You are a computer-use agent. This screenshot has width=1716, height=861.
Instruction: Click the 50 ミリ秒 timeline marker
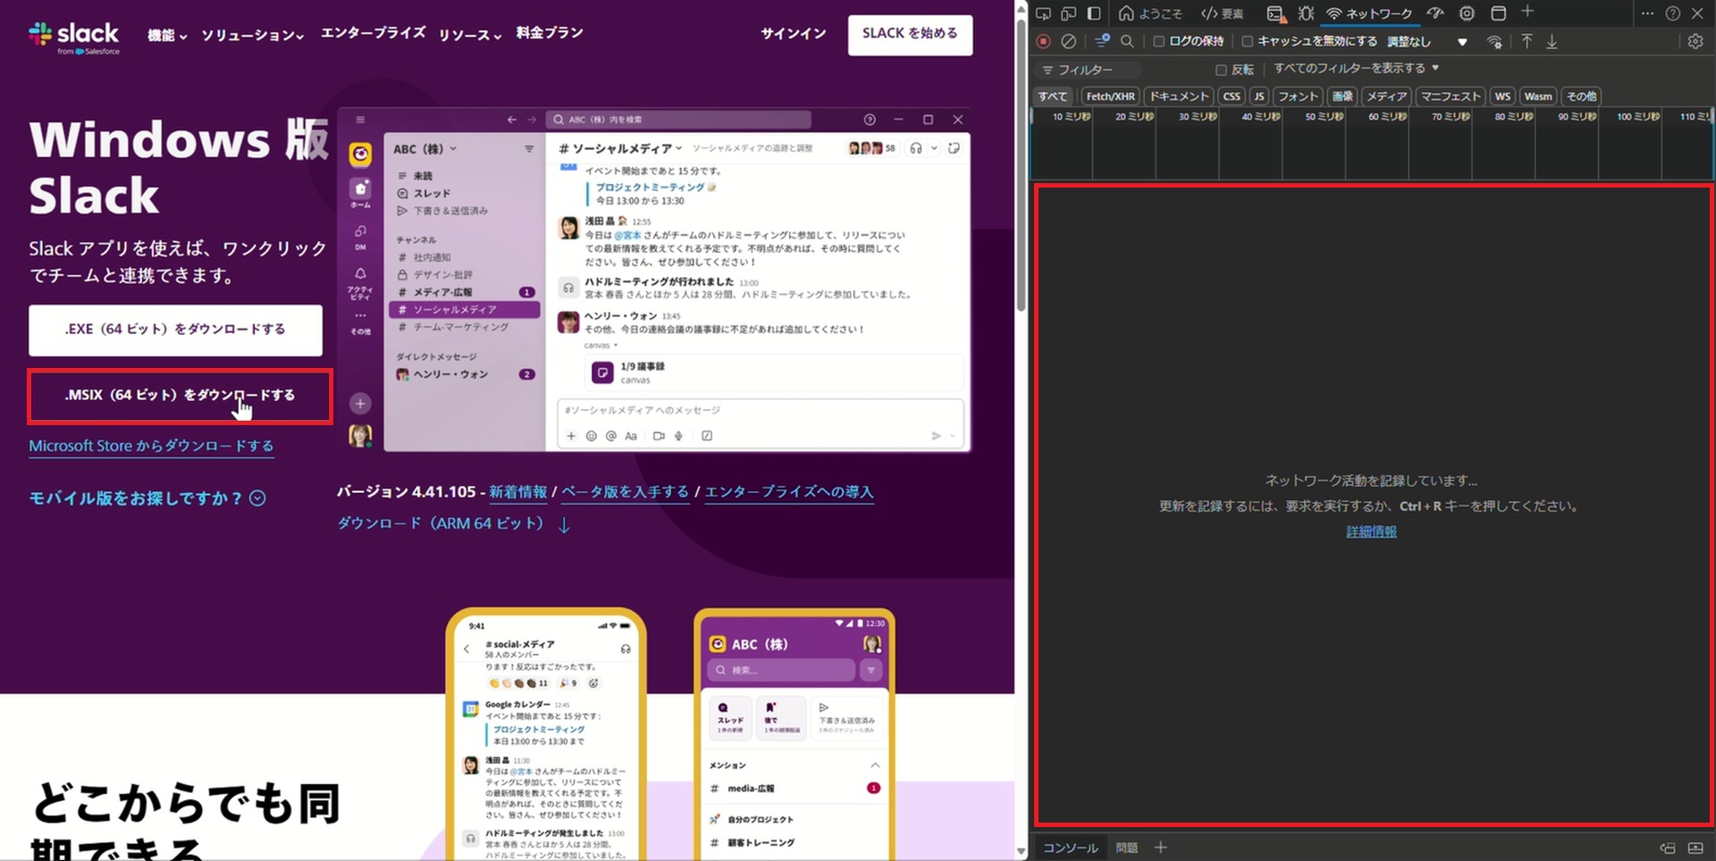[x=1325, y=117]
